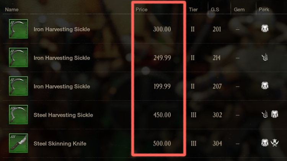Sort by the Tier column header
Screen dimensions: 287x161
(193, 10)
